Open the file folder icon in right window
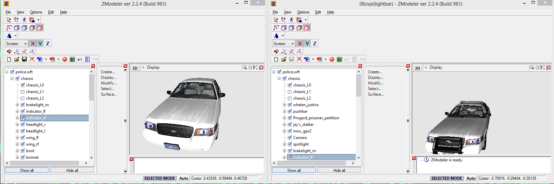Image resolution: width=554 pixels, height=184 pixels. pyautogui.click(x=284, y=59)
